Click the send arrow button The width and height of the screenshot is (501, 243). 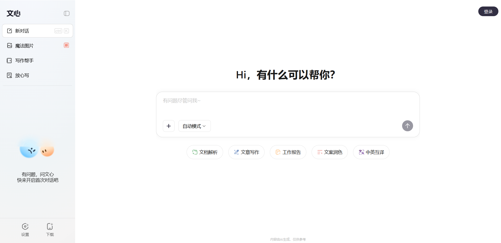click(408, 126)
